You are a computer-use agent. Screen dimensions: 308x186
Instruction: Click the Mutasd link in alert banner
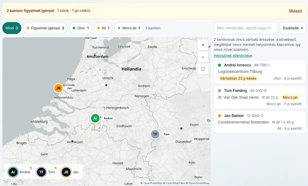[295, 11]
